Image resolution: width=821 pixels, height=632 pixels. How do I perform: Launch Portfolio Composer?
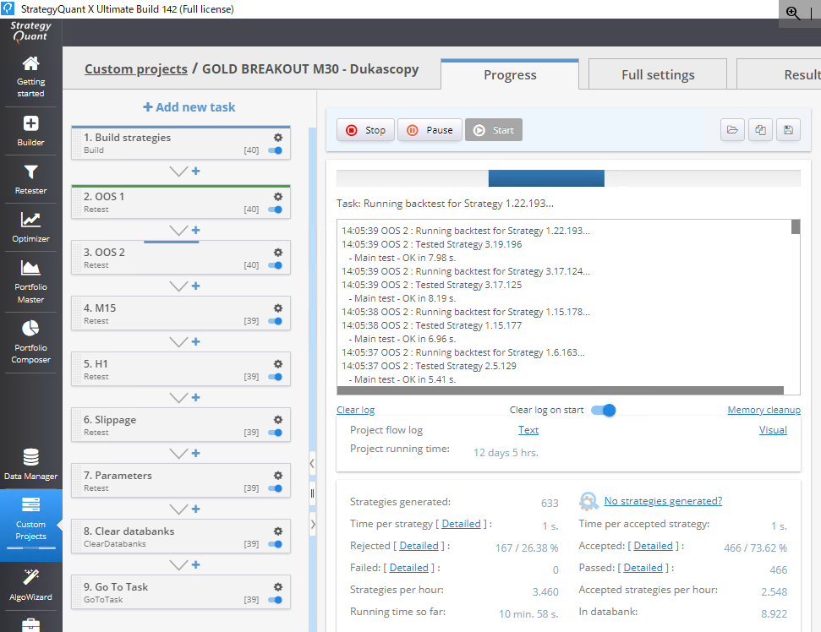[x=30, y=341]
